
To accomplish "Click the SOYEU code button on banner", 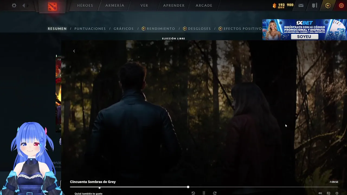I will pos(304,37).
